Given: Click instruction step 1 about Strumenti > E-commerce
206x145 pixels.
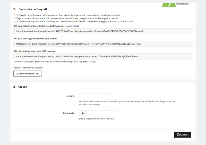Looking at the screenshot, I should (68, 15).
